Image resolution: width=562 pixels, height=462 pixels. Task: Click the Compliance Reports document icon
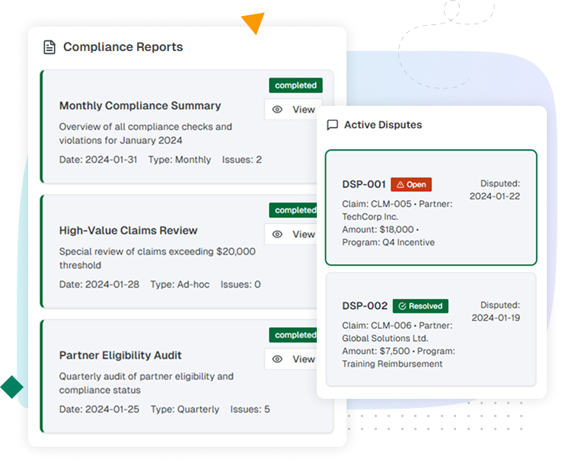(49, 47)
